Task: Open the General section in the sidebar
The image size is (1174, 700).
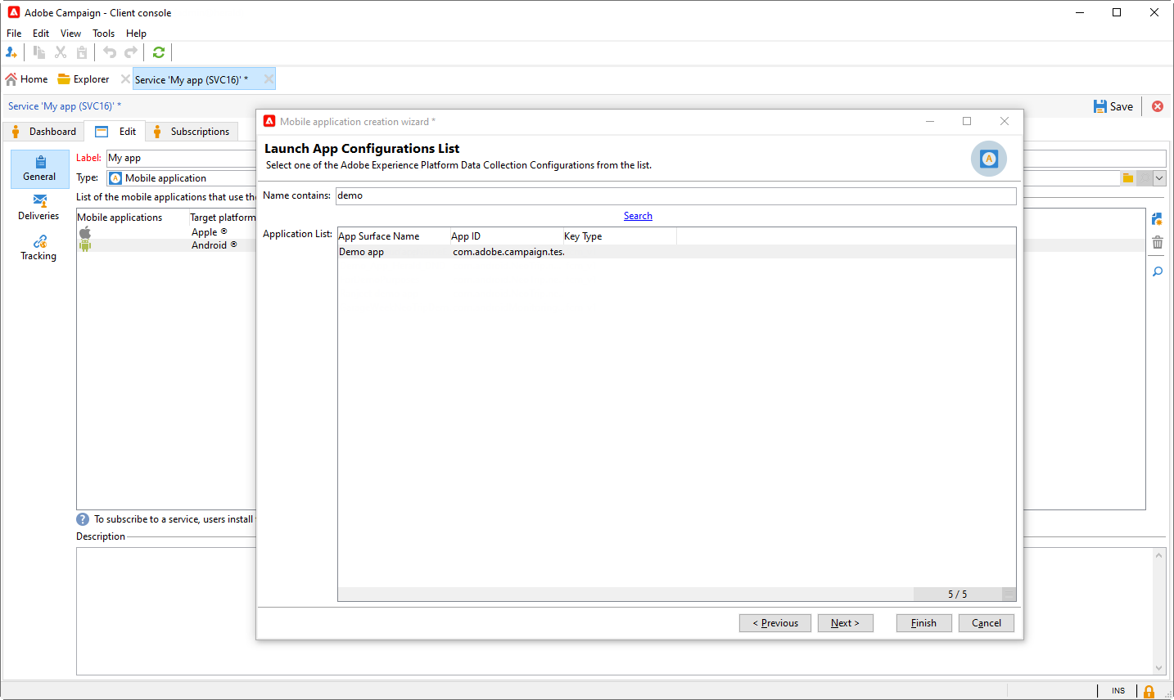Action: [39, 168]
